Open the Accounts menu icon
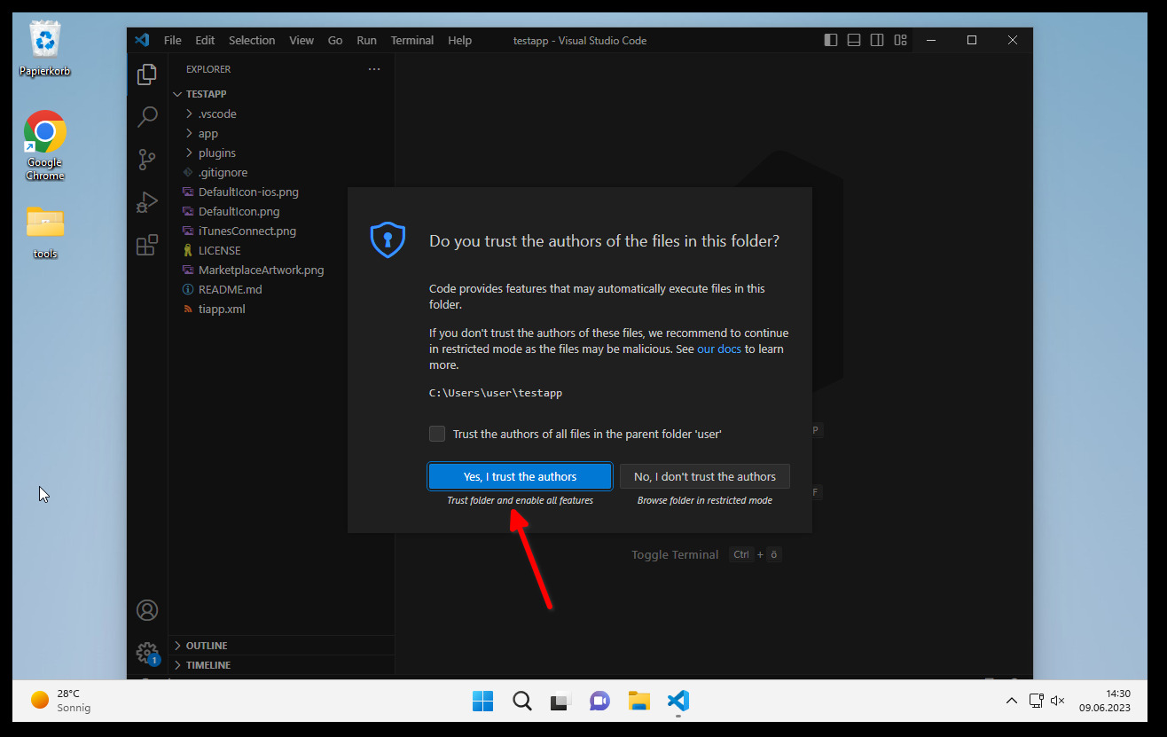The width and height of the screenshot is (1167, 737). (x=147, y=610)
